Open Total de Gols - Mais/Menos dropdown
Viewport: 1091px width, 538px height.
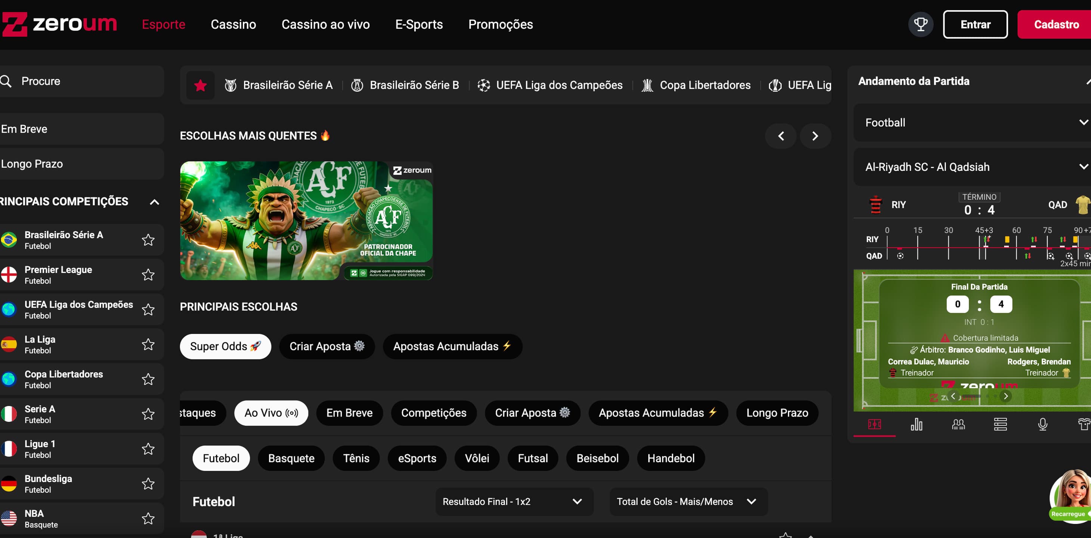tap(688, 501)
